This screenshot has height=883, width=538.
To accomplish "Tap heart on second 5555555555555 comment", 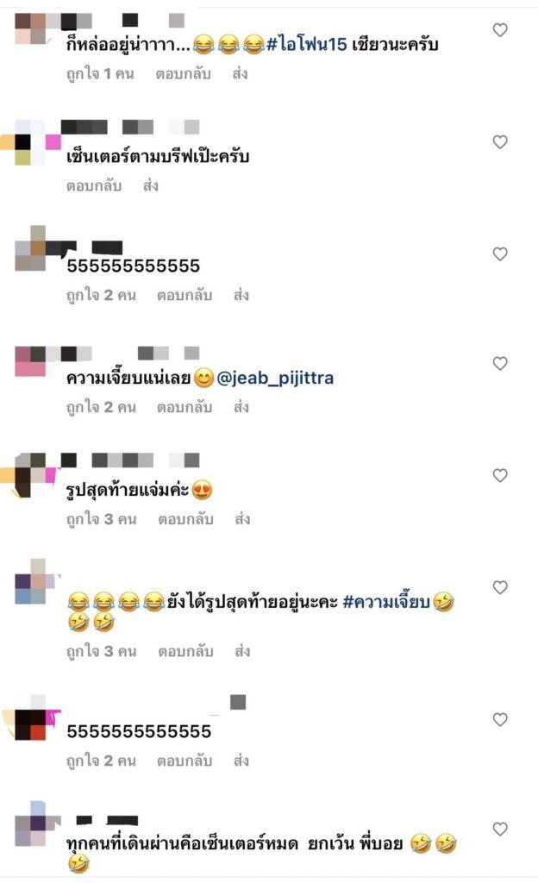I will point(500,719).
